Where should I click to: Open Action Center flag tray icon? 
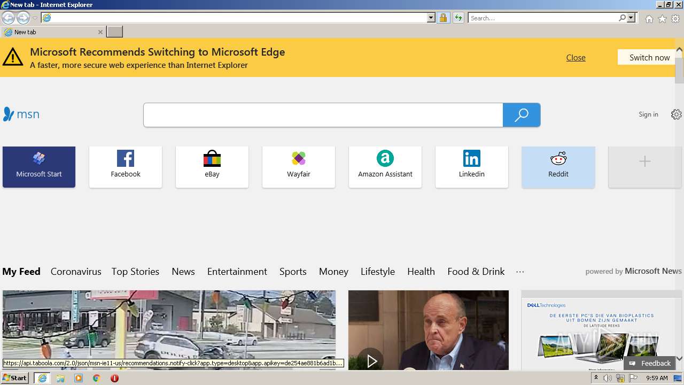click(633, 378)
